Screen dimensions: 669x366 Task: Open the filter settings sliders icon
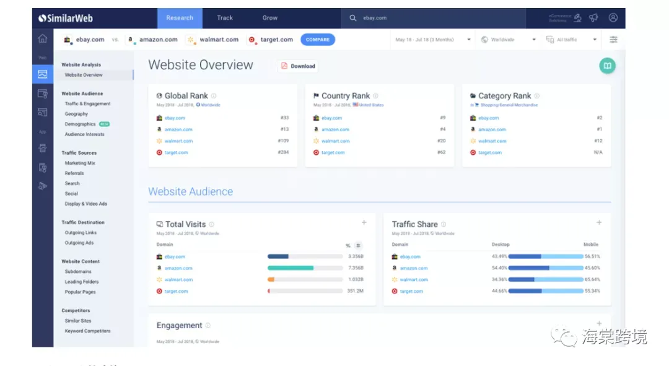tap(613, 40)
